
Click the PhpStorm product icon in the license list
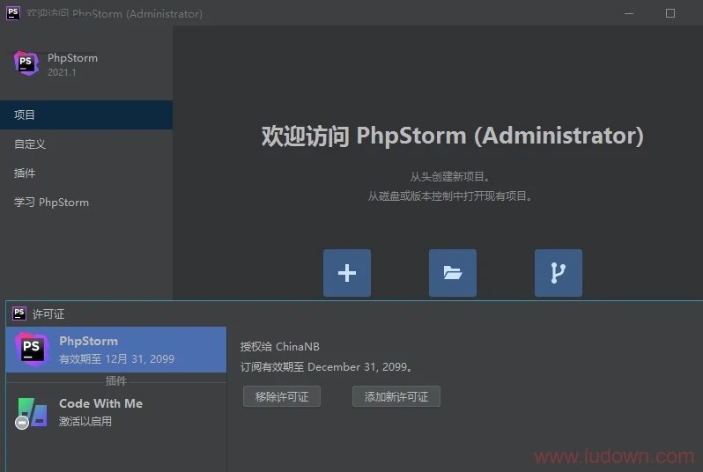coord(32,350)
